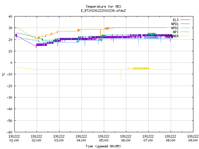The width and height of the screenshot is (199, 149).
Task: Click the blue NPD2 legend line sample
Action: pos(185,28)
